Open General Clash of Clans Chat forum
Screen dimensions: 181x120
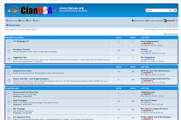[x=26, y=92]
